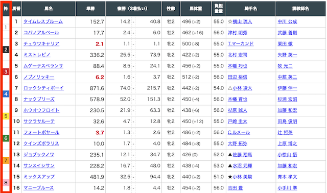Screen dimensions: 327x193
Task: Open trainer link 中川 公成
Action: point(287,21)
